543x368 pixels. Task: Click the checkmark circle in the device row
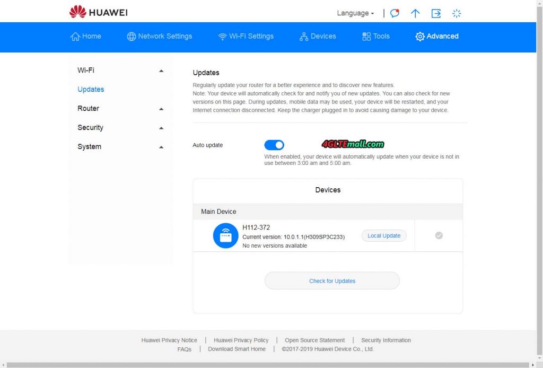point(439,235)
